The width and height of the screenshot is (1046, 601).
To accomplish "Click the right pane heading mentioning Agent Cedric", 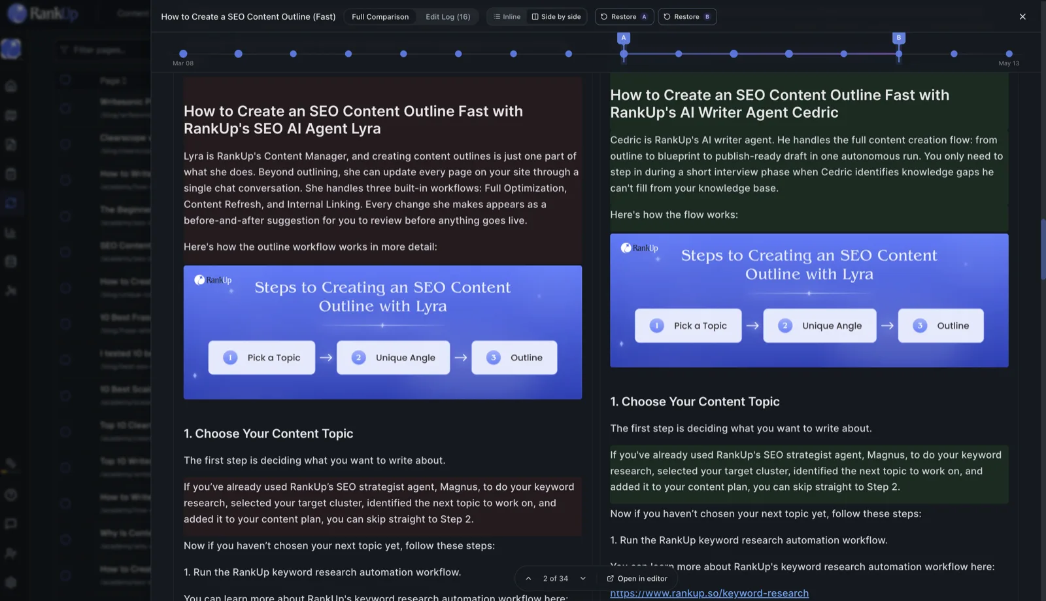I will [779, 103].
